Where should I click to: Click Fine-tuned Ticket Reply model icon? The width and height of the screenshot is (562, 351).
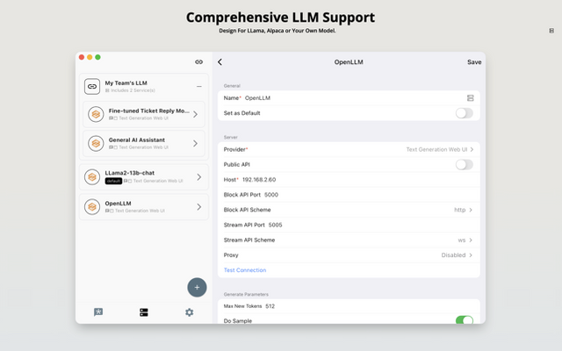(96, 114)
